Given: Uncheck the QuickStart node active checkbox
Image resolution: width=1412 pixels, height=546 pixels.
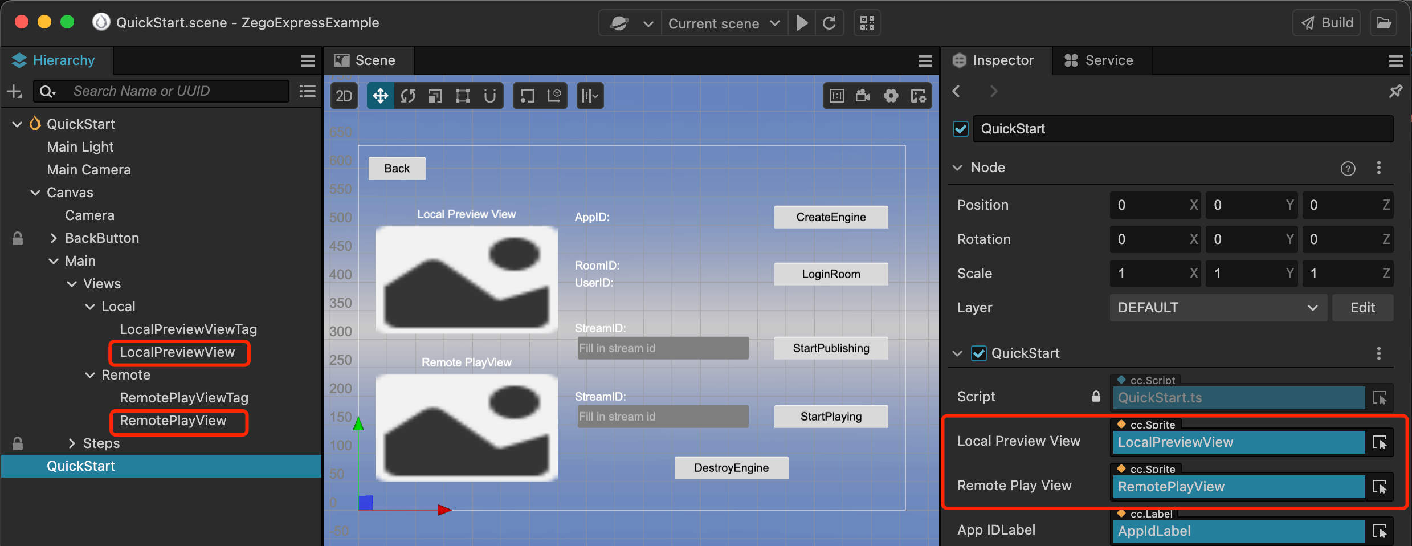Looking at the screenshot, I should 961,129.
